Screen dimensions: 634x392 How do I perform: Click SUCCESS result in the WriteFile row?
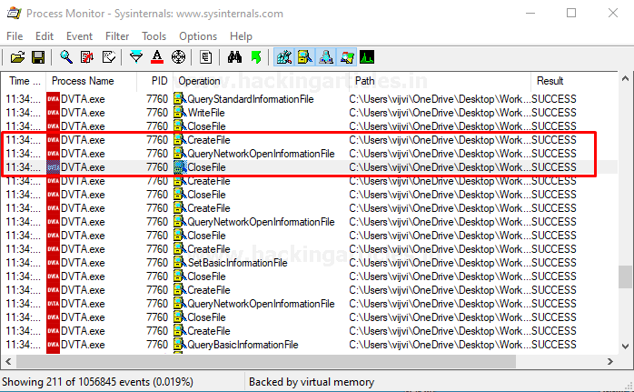click(x=553, y=113)
